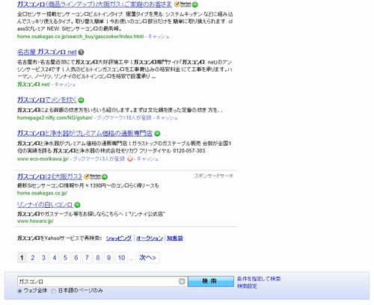Go to results page 10
The height and width of the screenshot is (305, 374).
pyautogui.click(x=121, y=258)
